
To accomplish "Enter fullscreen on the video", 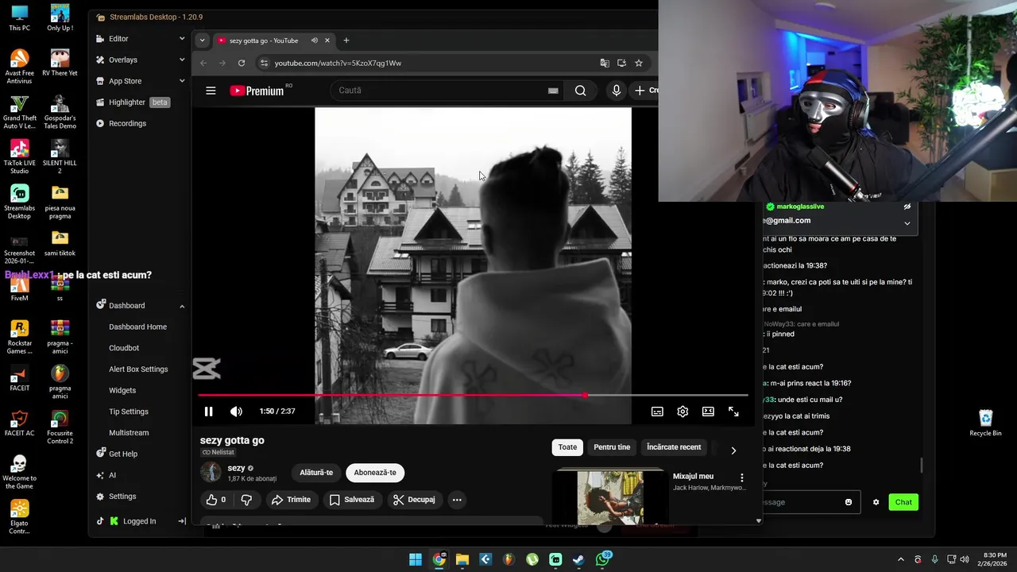I will pyautogui.click(x=733, y=412).
